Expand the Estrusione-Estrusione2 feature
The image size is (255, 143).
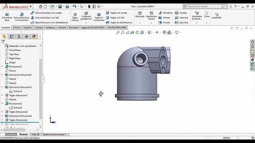pos(2,75)
